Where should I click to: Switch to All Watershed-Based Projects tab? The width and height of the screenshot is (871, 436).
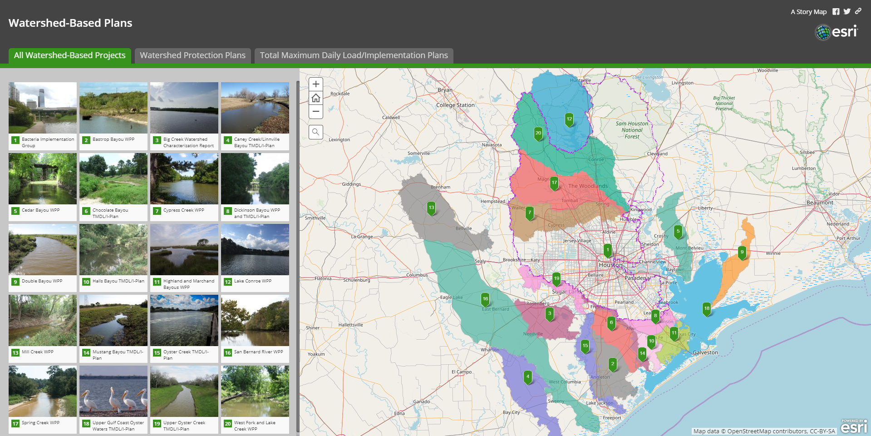[x=70, y=55]
